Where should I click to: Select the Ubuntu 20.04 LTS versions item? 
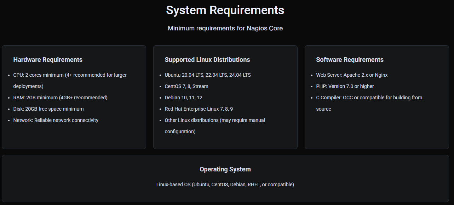(x=207, y=75)
